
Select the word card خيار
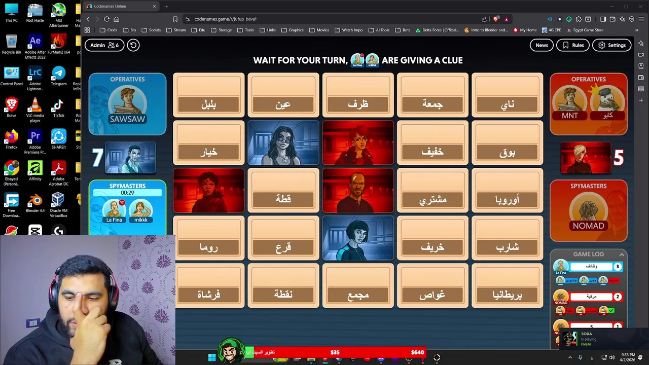click(x=209, y=142)
